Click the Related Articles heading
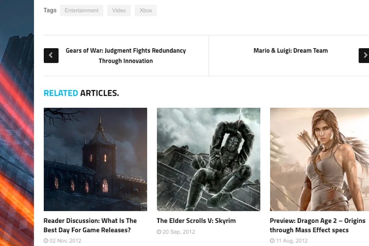 [81, 93]
